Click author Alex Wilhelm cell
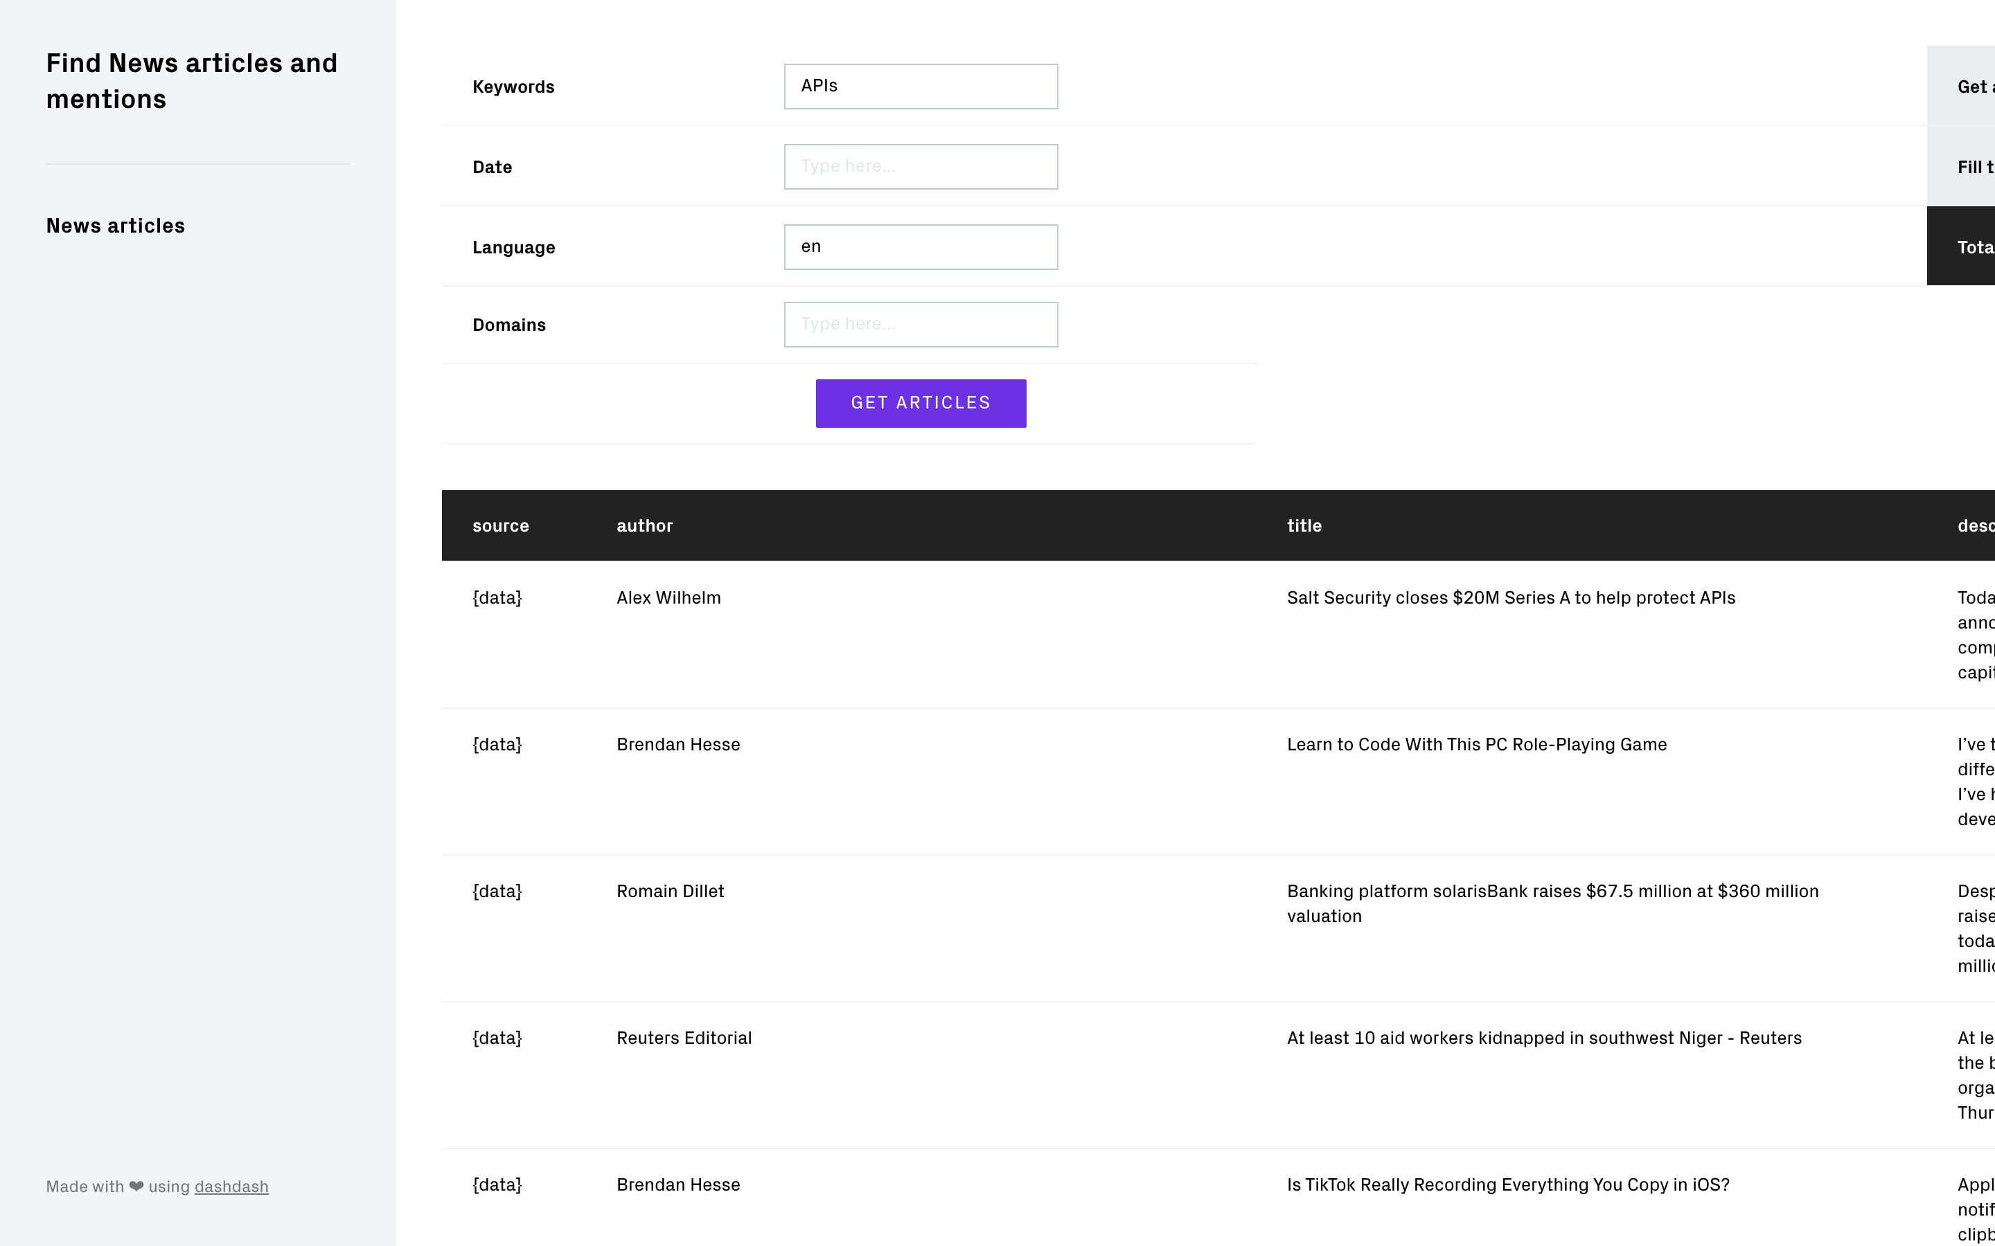 point(668,598)
